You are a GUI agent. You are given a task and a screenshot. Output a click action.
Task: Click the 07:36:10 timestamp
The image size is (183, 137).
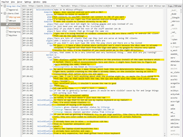pyautogui.click(x=27, y=133)
